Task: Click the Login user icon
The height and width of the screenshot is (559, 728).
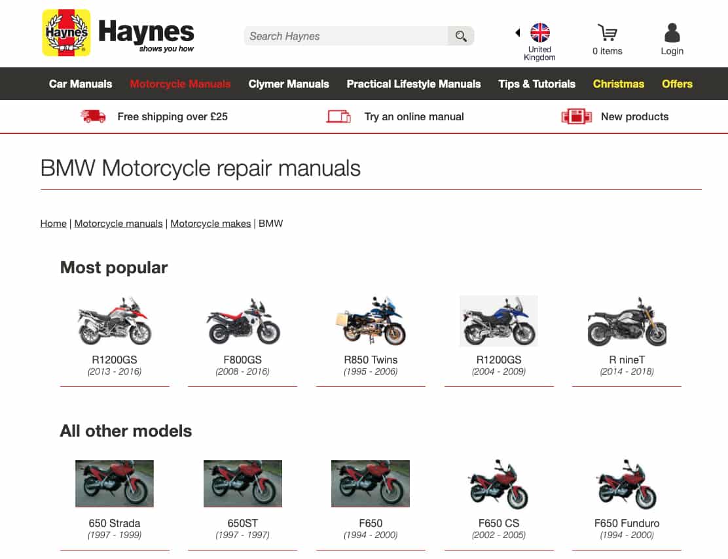Action: (672, 33)
